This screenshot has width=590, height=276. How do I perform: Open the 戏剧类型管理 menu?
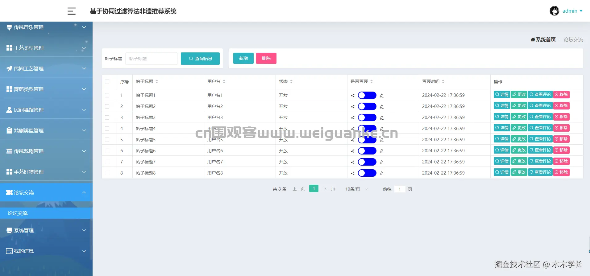(46, 130)
